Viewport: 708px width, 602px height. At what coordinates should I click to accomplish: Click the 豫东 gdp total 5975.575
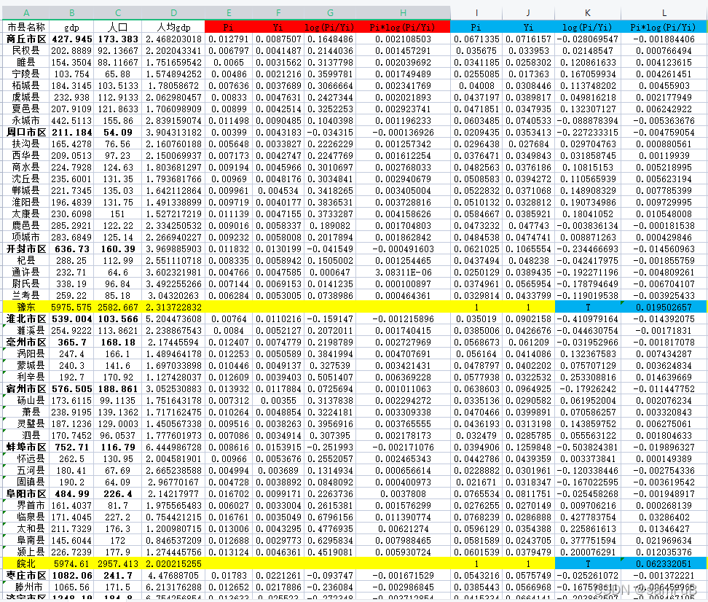72,308
